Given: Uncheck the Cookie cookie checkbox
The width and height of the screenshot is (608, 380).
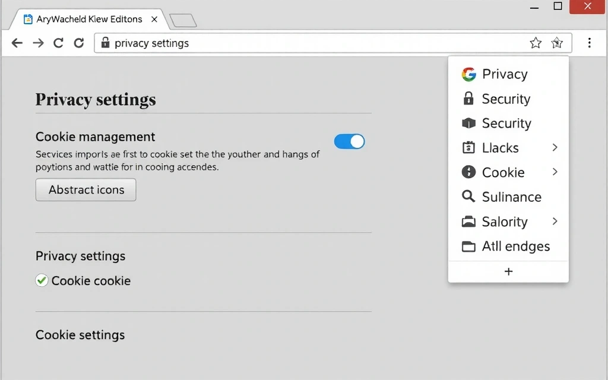Looking at the screenshot, I should [x=42, y=281].
